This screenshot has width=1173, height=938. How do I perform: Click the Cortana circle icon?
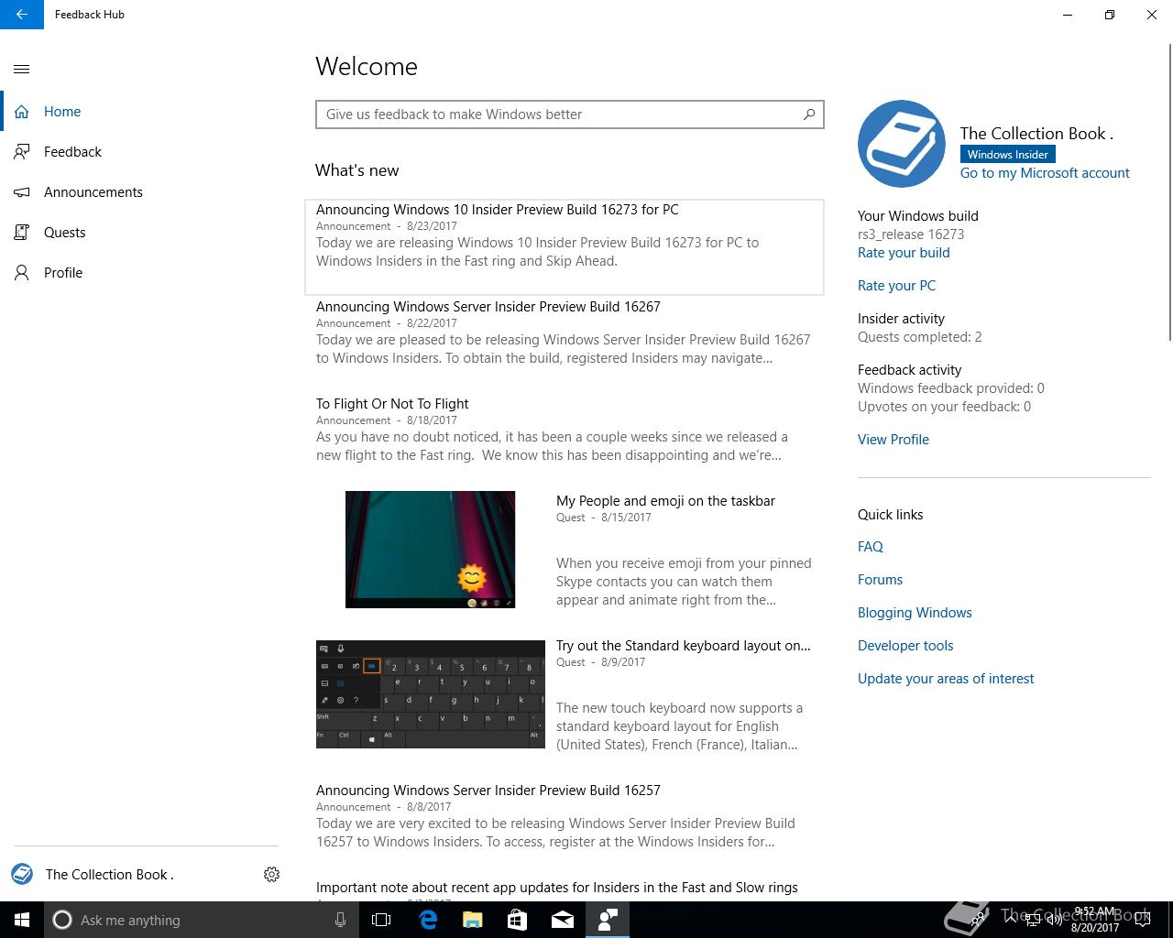point(62,920)
